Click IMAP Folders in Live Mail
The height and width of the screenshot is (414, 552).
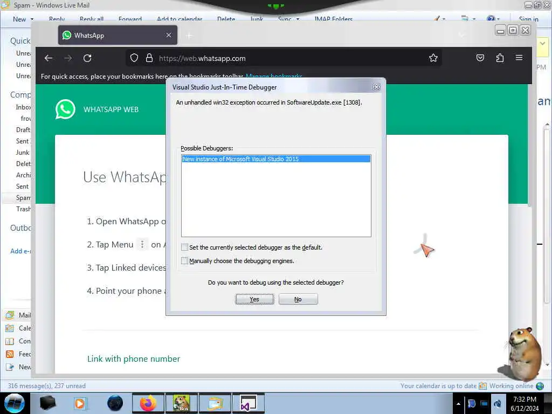coord(333,19)
